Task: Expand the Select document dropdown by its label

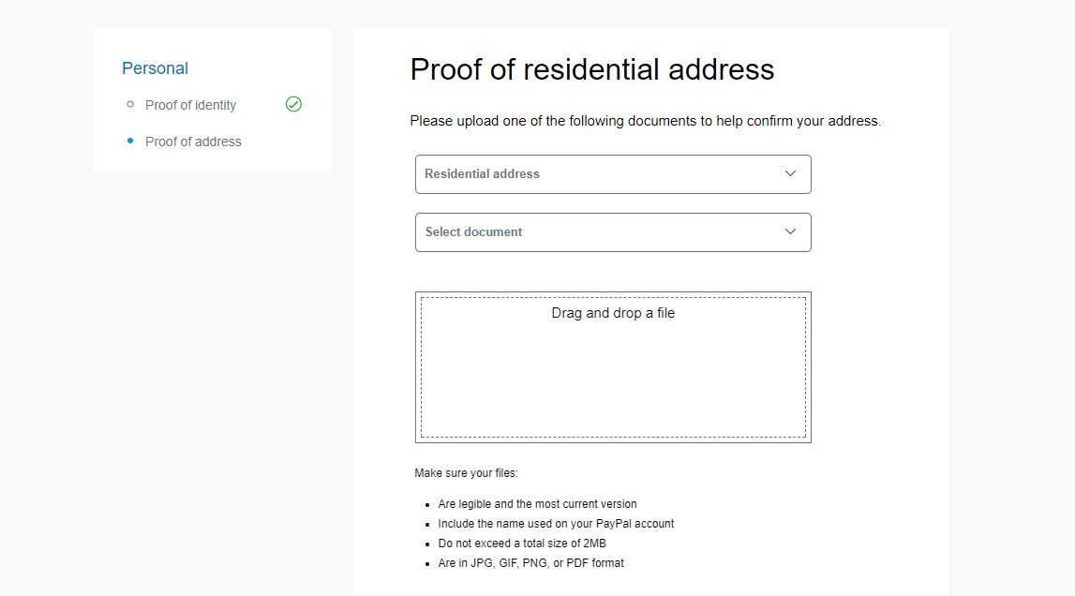Action: 473,231
